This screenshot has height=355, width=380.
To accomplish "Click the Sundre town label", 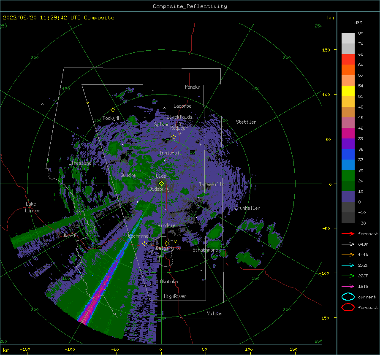I will coord(128,175).
